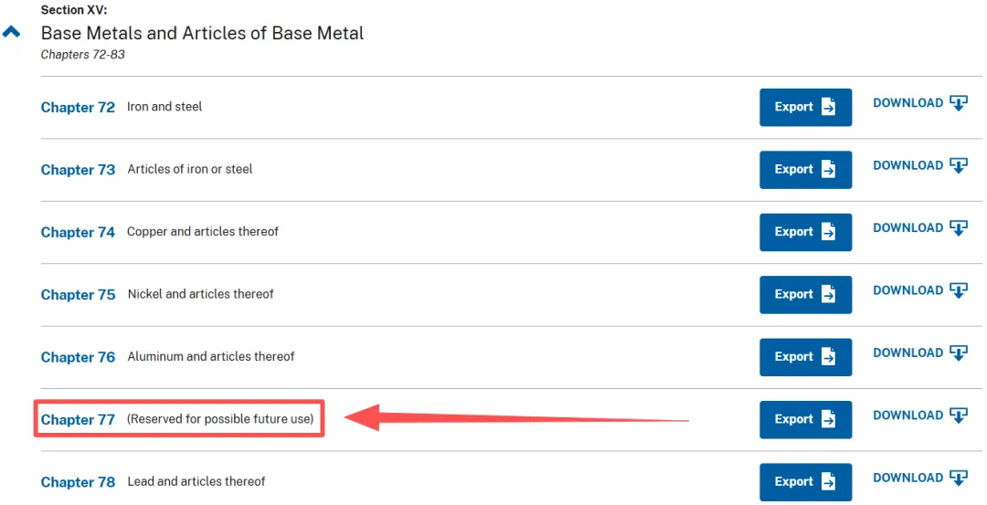Click download icon for Chapter 76

click(958, 353)
